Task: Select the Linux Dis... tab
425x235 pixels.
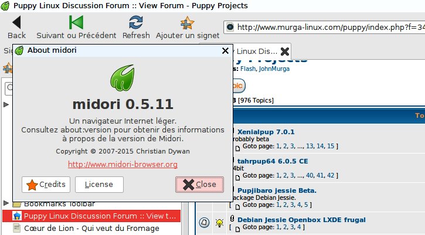Action: point(256,51)
